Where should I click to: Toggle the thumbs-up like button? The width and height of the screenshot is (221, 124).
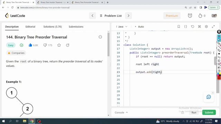click(x=30, y=45)
